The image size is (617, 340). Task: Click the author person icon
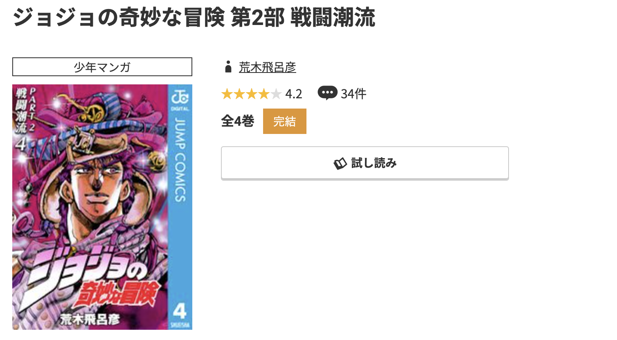pos(228,67)
